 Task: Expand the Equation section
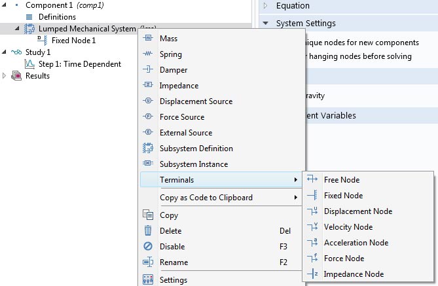(265, 6)
